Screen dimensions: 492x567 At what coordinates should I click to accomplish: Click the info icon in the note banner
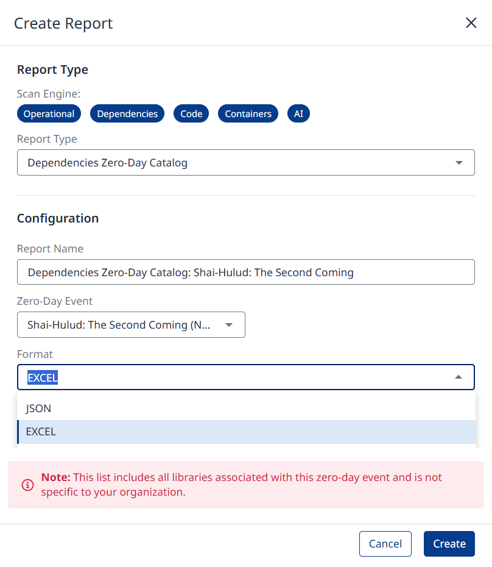27,485
